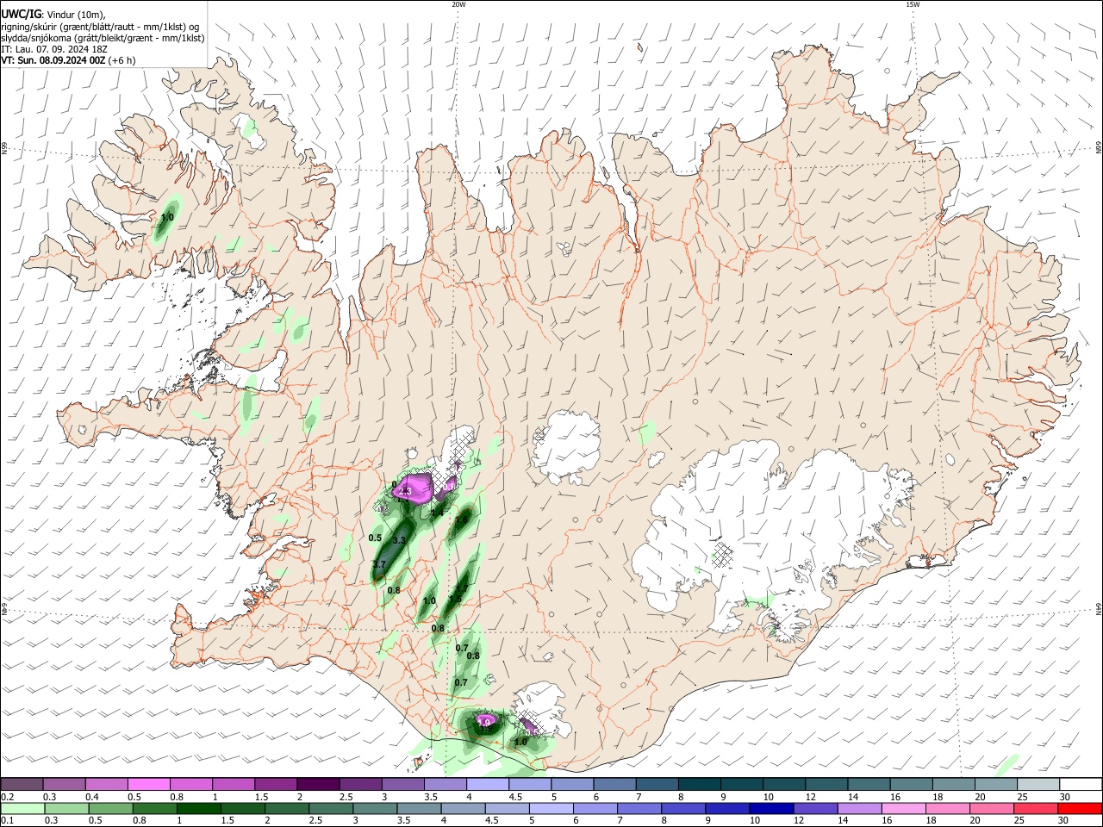Click the 'slydda/snjókoma' legend description line
The height and width of the screenshot is (827, 1103).
pos(103,38)
